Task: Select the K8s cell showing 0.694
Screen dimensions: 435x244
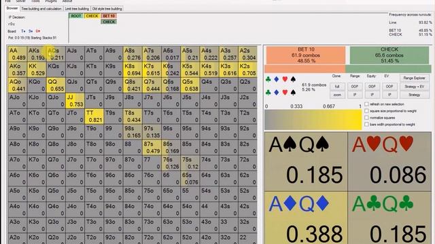Action: point(133,69)
